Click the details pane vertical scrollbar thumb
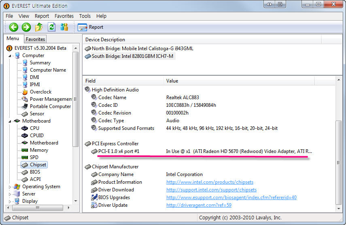The height and width of the screenshot is (225, 346). point(338,163)
